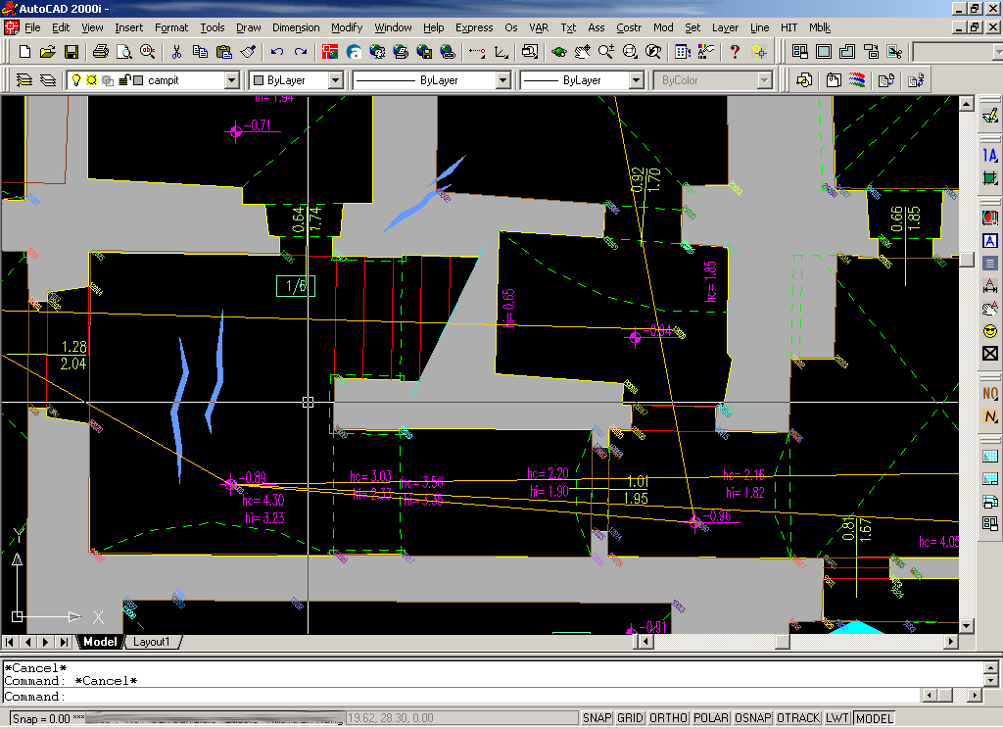Create a new drawing with the New icon

[x=24, y=52]
